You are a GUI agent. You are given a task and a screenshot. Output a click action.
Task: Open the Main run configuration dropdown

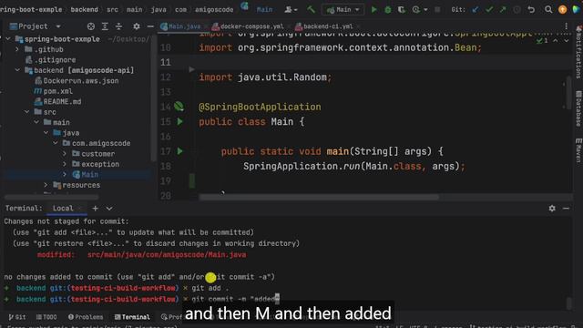[x=343, y=10]
